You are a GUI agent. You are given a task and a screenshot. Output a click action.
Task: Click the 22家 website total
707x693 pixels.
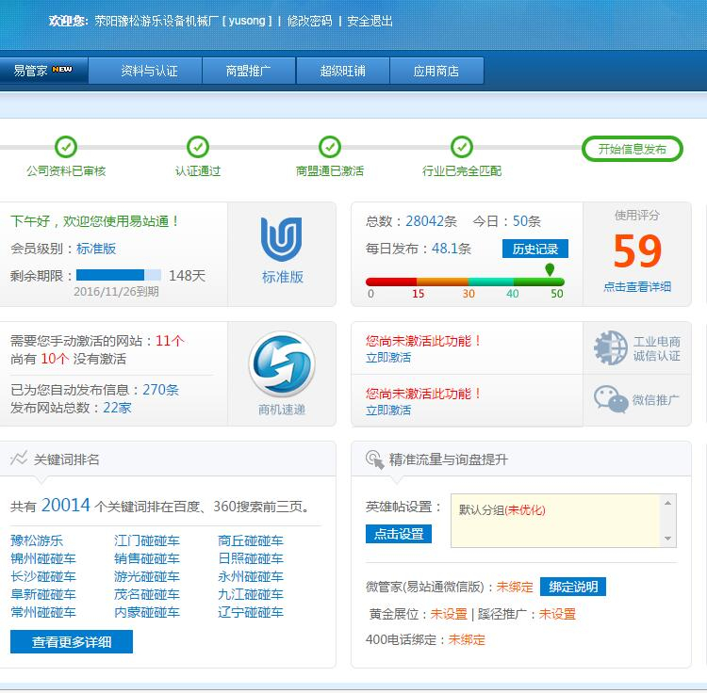click(x=117, y=408)
